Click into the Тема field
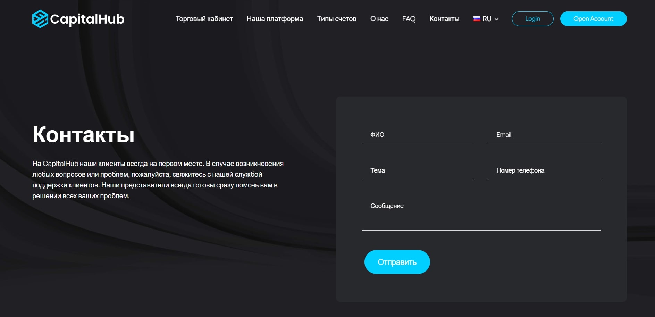655x317 pixels. pyautogui.click(x=418, y=170)
